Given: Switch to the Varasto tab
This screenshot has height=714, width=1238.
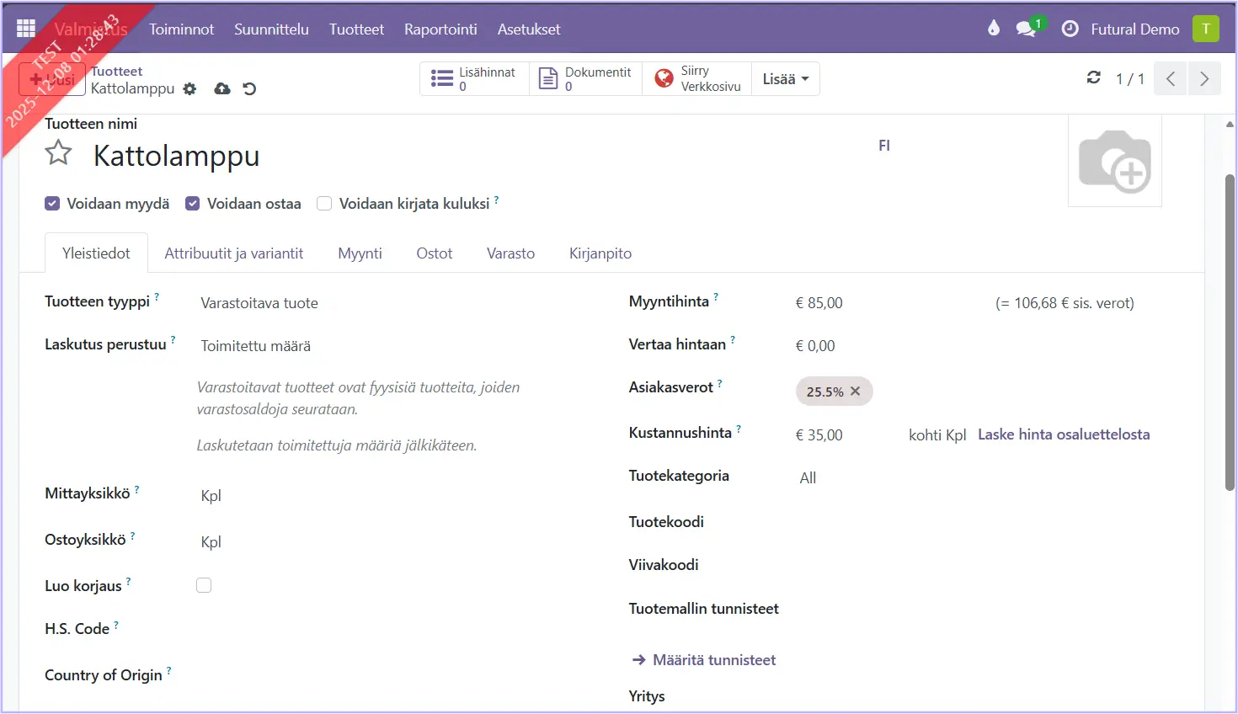Looking at the screenshot, I should (x=510, y=253).
